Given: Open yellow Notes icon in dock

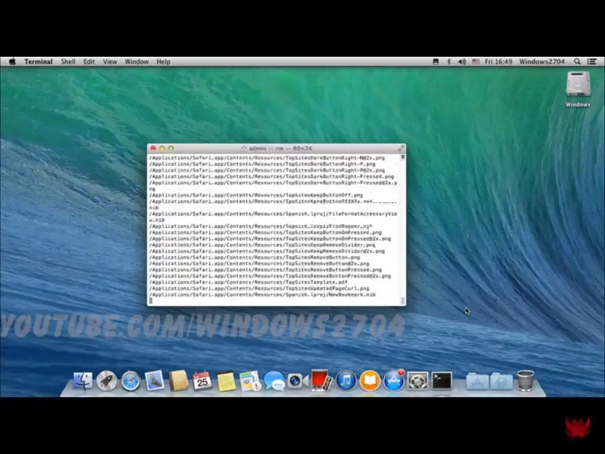Looking at the screenshot, I should tap(226, 381).
